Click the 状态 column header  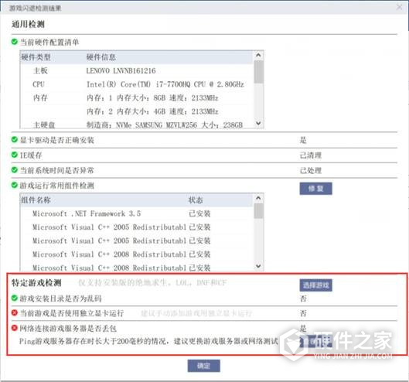coord(196,200)
